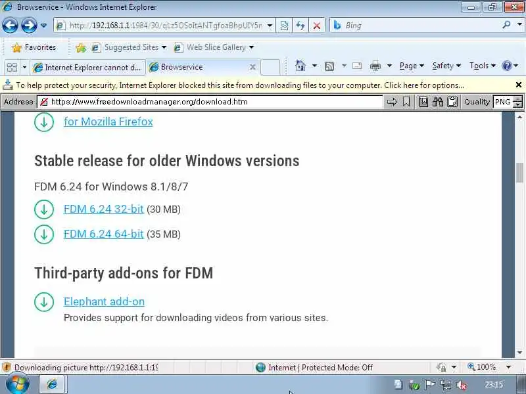
Task: Expand the zoom level dropdown arrow
Action: [508, 367]
